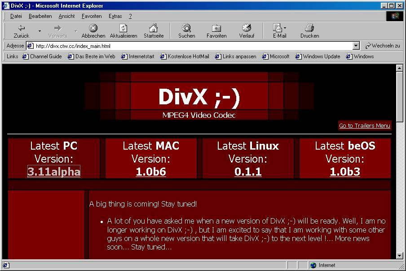Go back with the Zurück button

pos(21,31)
